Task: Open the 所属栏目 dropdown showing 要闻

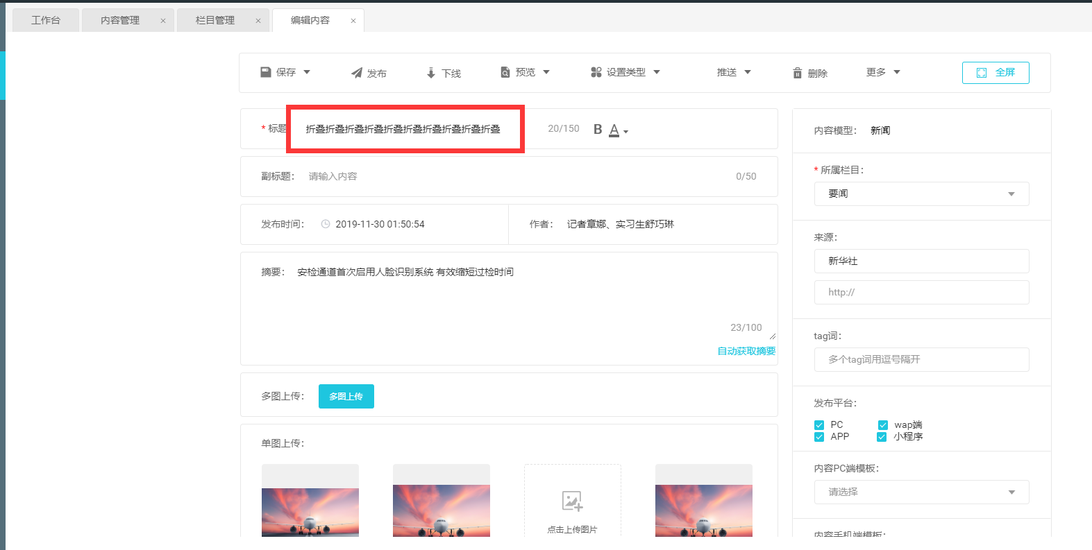Action: (x=921, y=194)
